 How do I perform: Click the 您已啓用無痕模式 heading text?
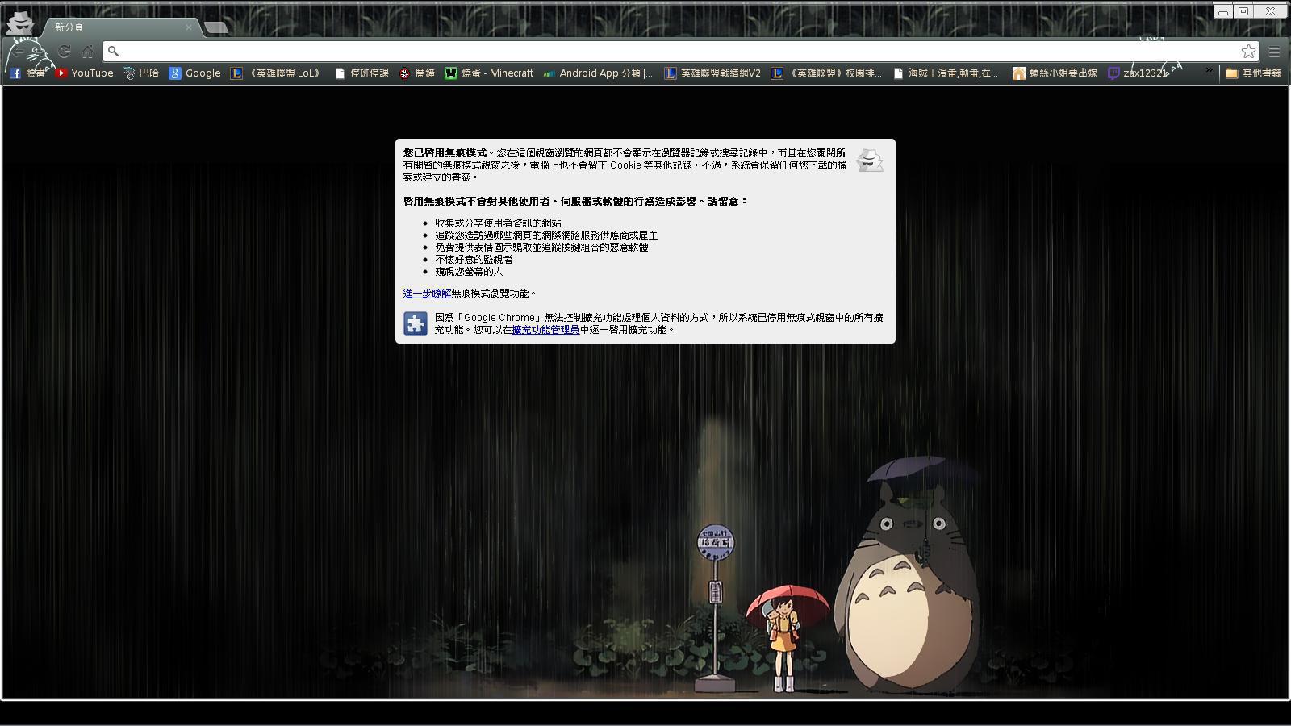click(445, 153)
